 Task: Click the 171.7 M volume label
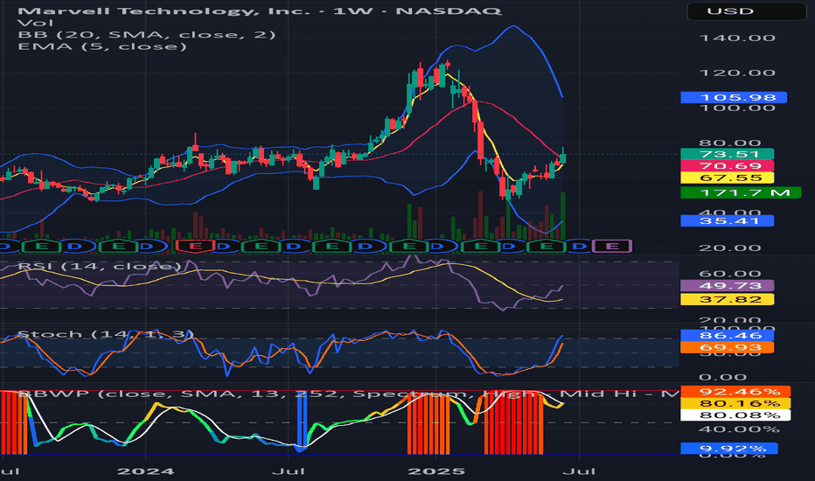click(741, 193)
